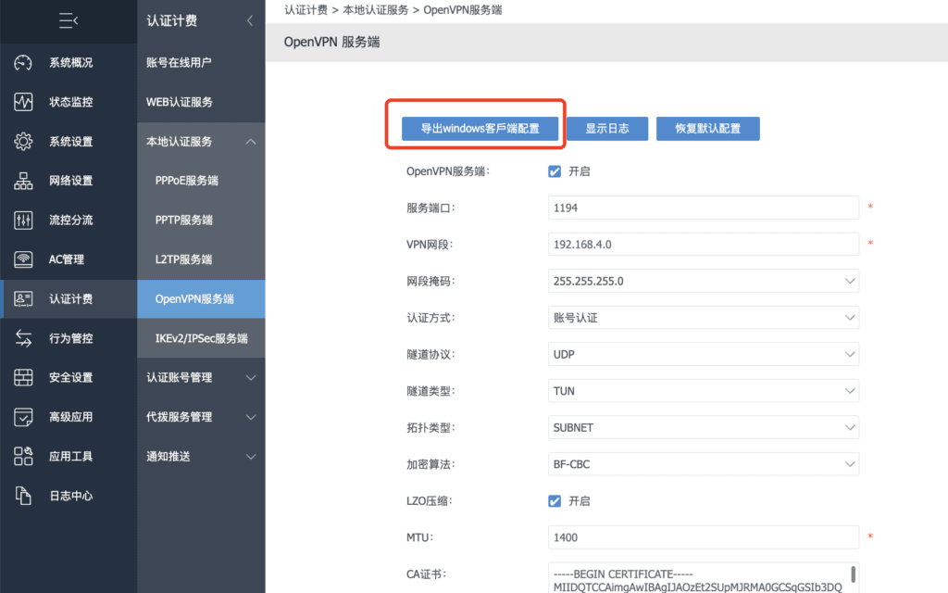The image size is (948, 593).
Task: Click the 导出windows客户端配置 button
Action: 480,129
